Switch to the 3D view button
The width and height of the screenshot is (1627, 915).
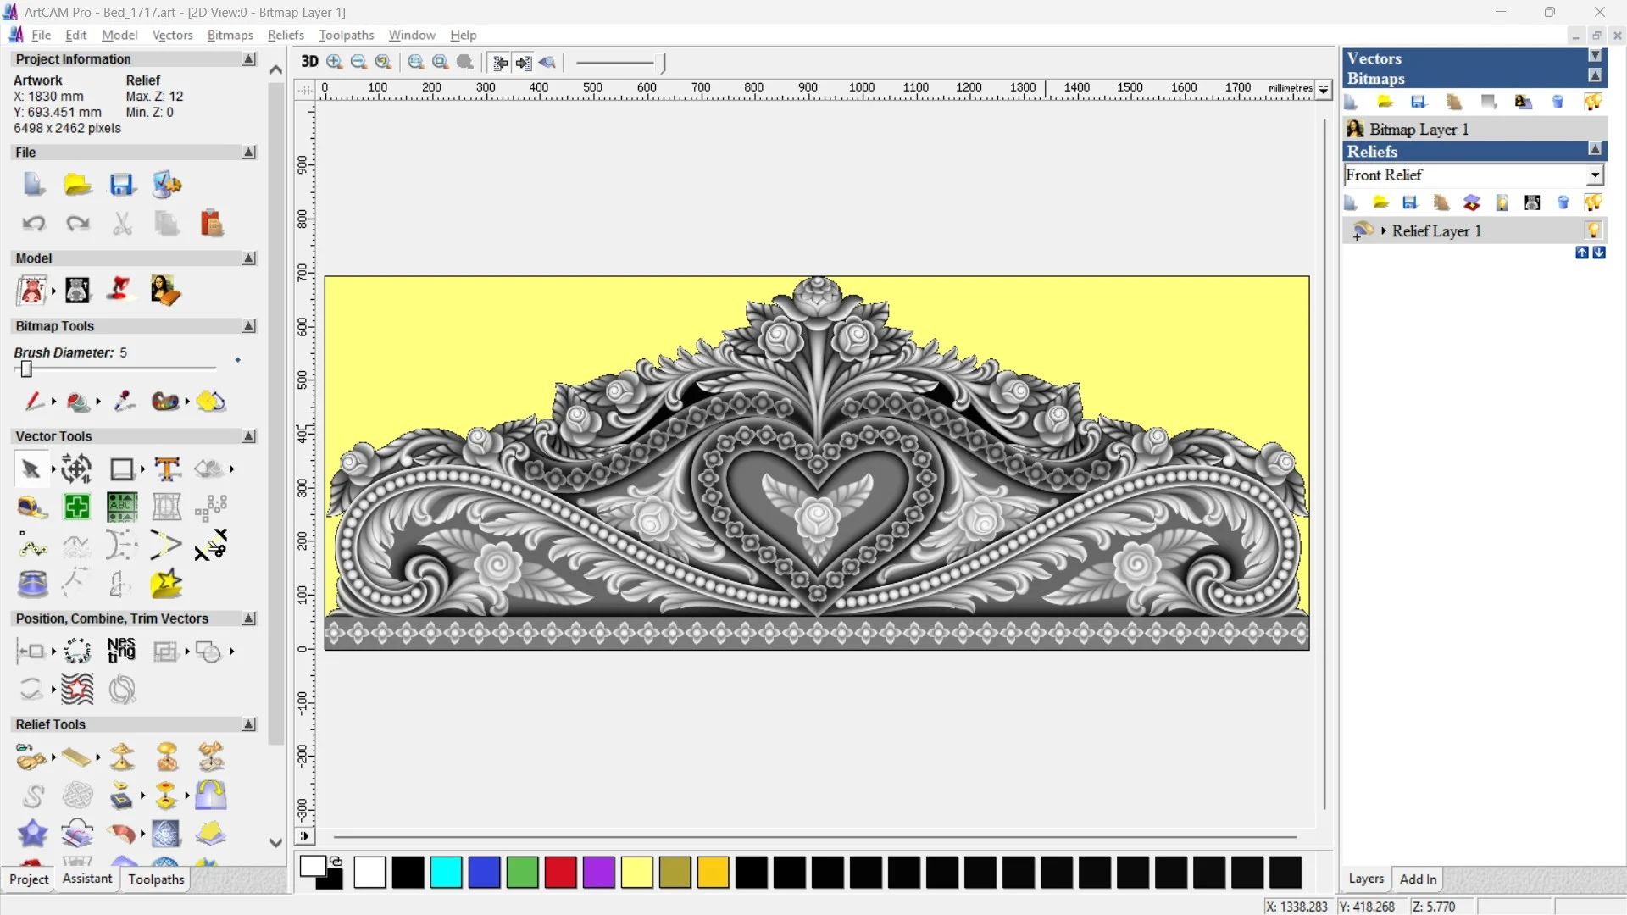[309, 62]
